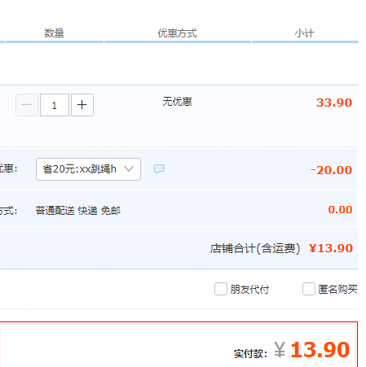Click the 小计 column header
Screen dimensions: 366x367
[x=305, y=33]
